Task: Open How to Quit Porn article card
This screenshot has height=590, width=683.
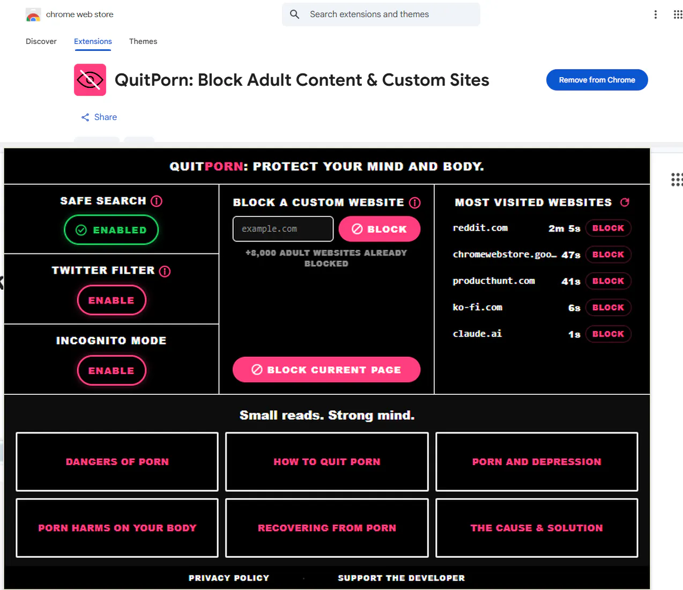Action: click(327, 462)
